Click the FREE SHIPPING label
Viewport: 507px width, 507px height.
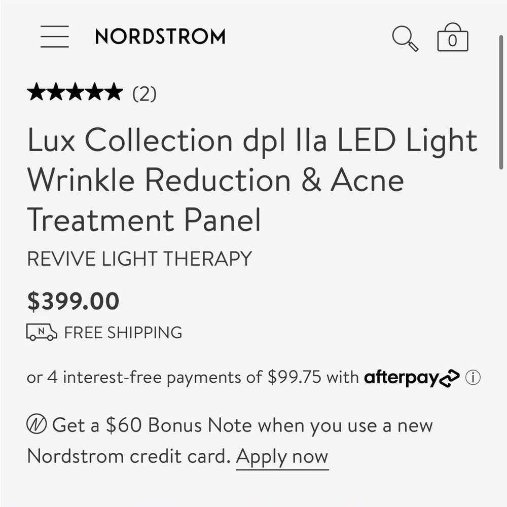coord(123,333)
